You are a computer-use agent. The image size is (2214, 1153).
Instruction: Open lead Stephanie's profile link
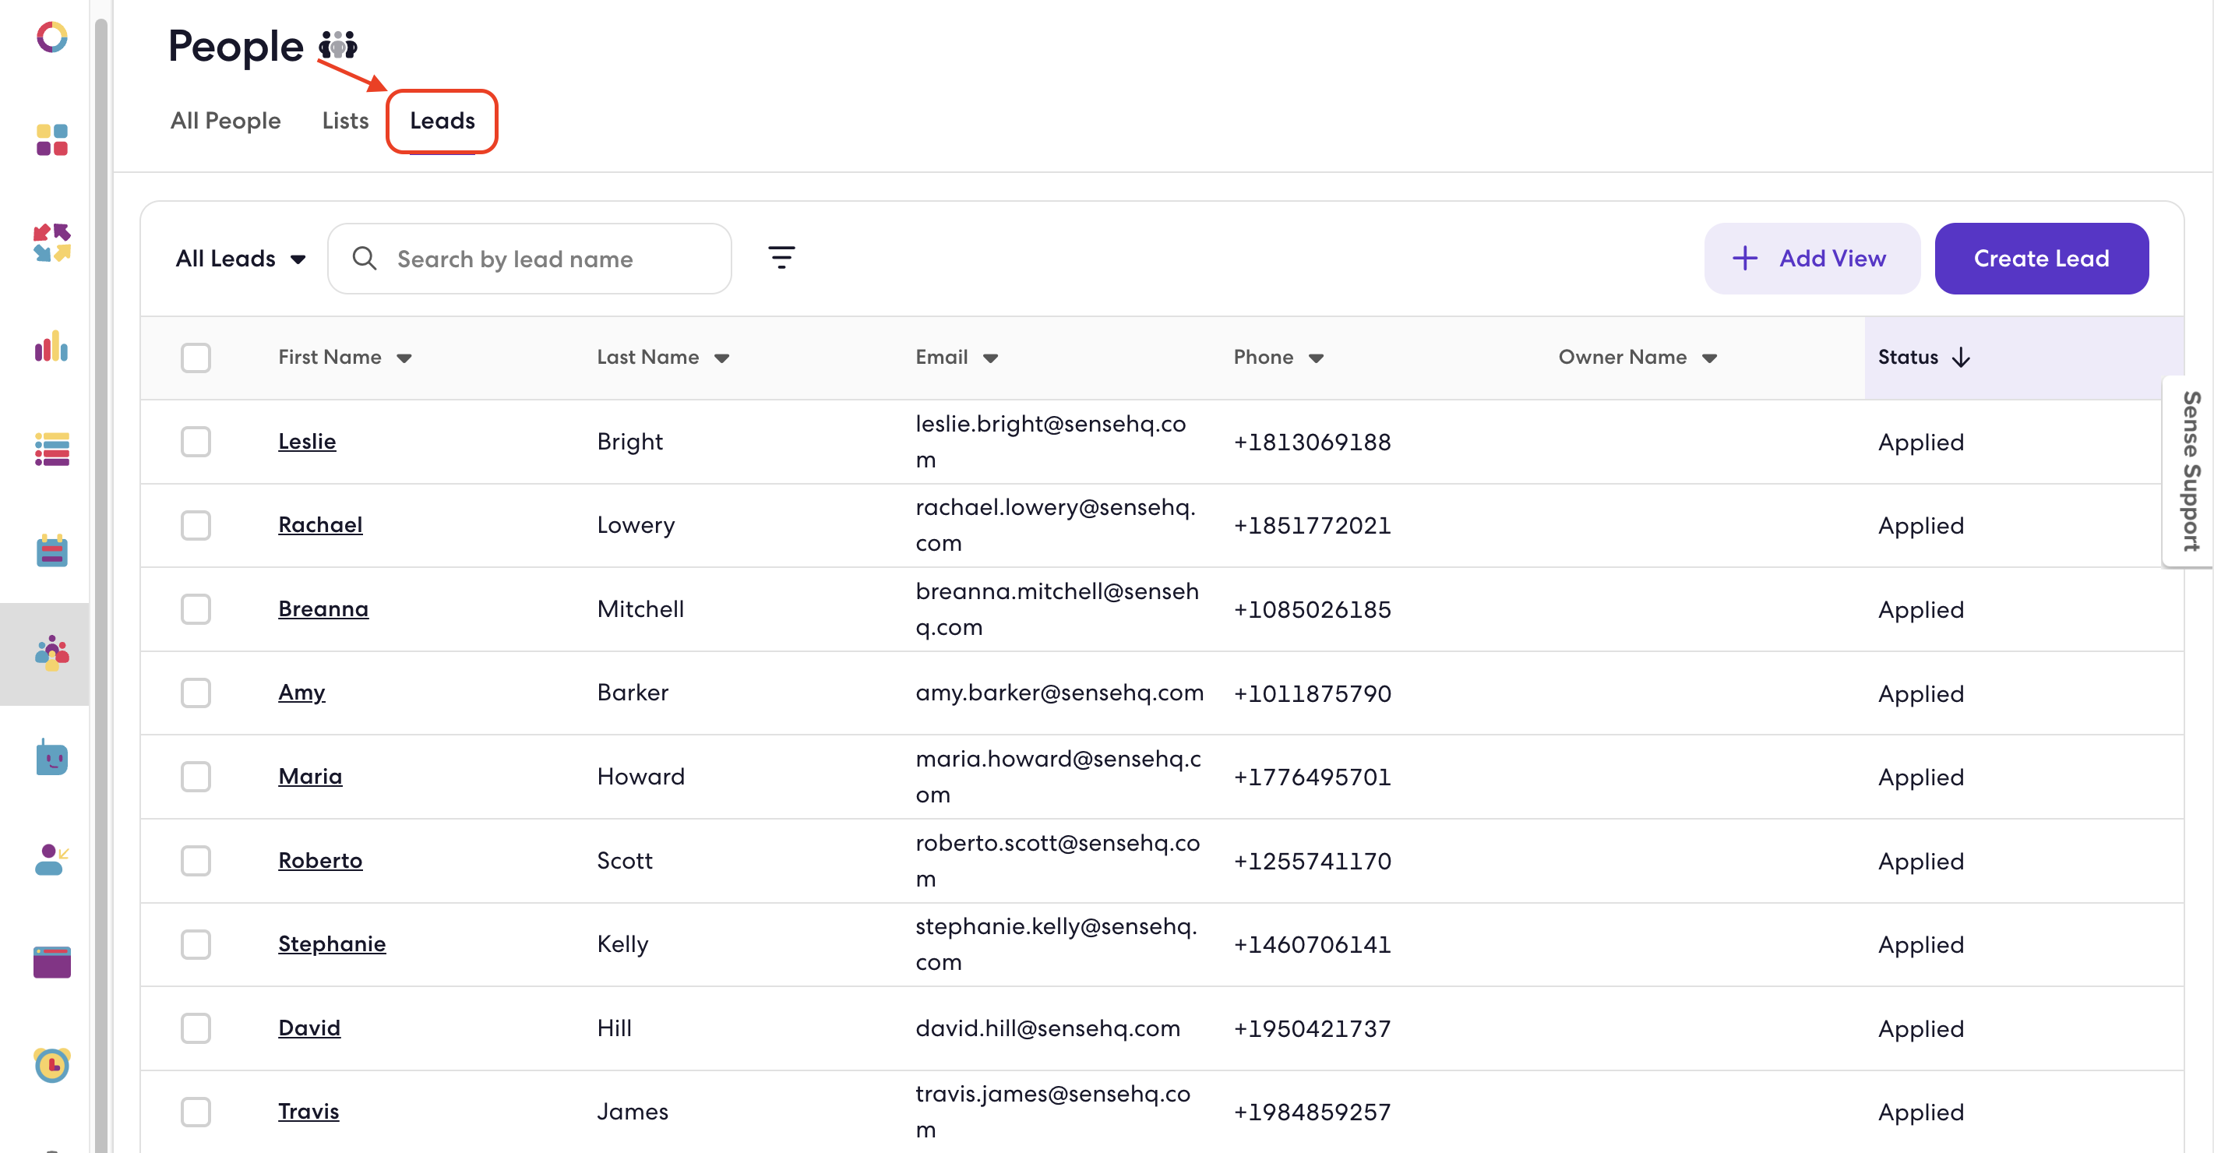(332, 944)
